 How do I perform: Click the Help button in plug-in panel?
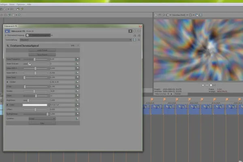[42, 123]
